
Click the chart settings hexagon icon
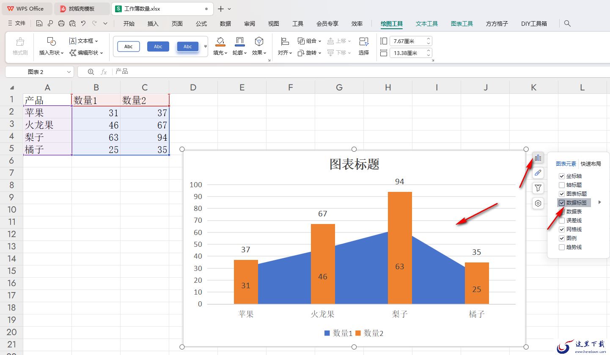pos(538,203)
